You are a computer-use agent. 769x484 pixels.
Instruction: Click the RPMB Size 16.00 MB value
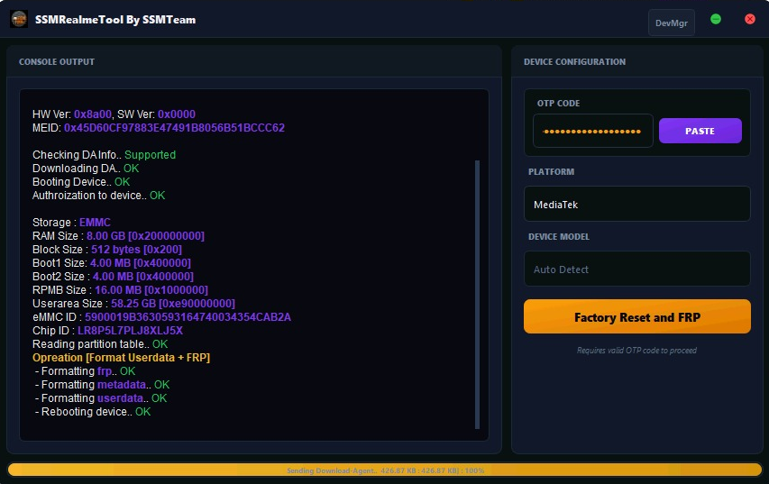[151, 290]
